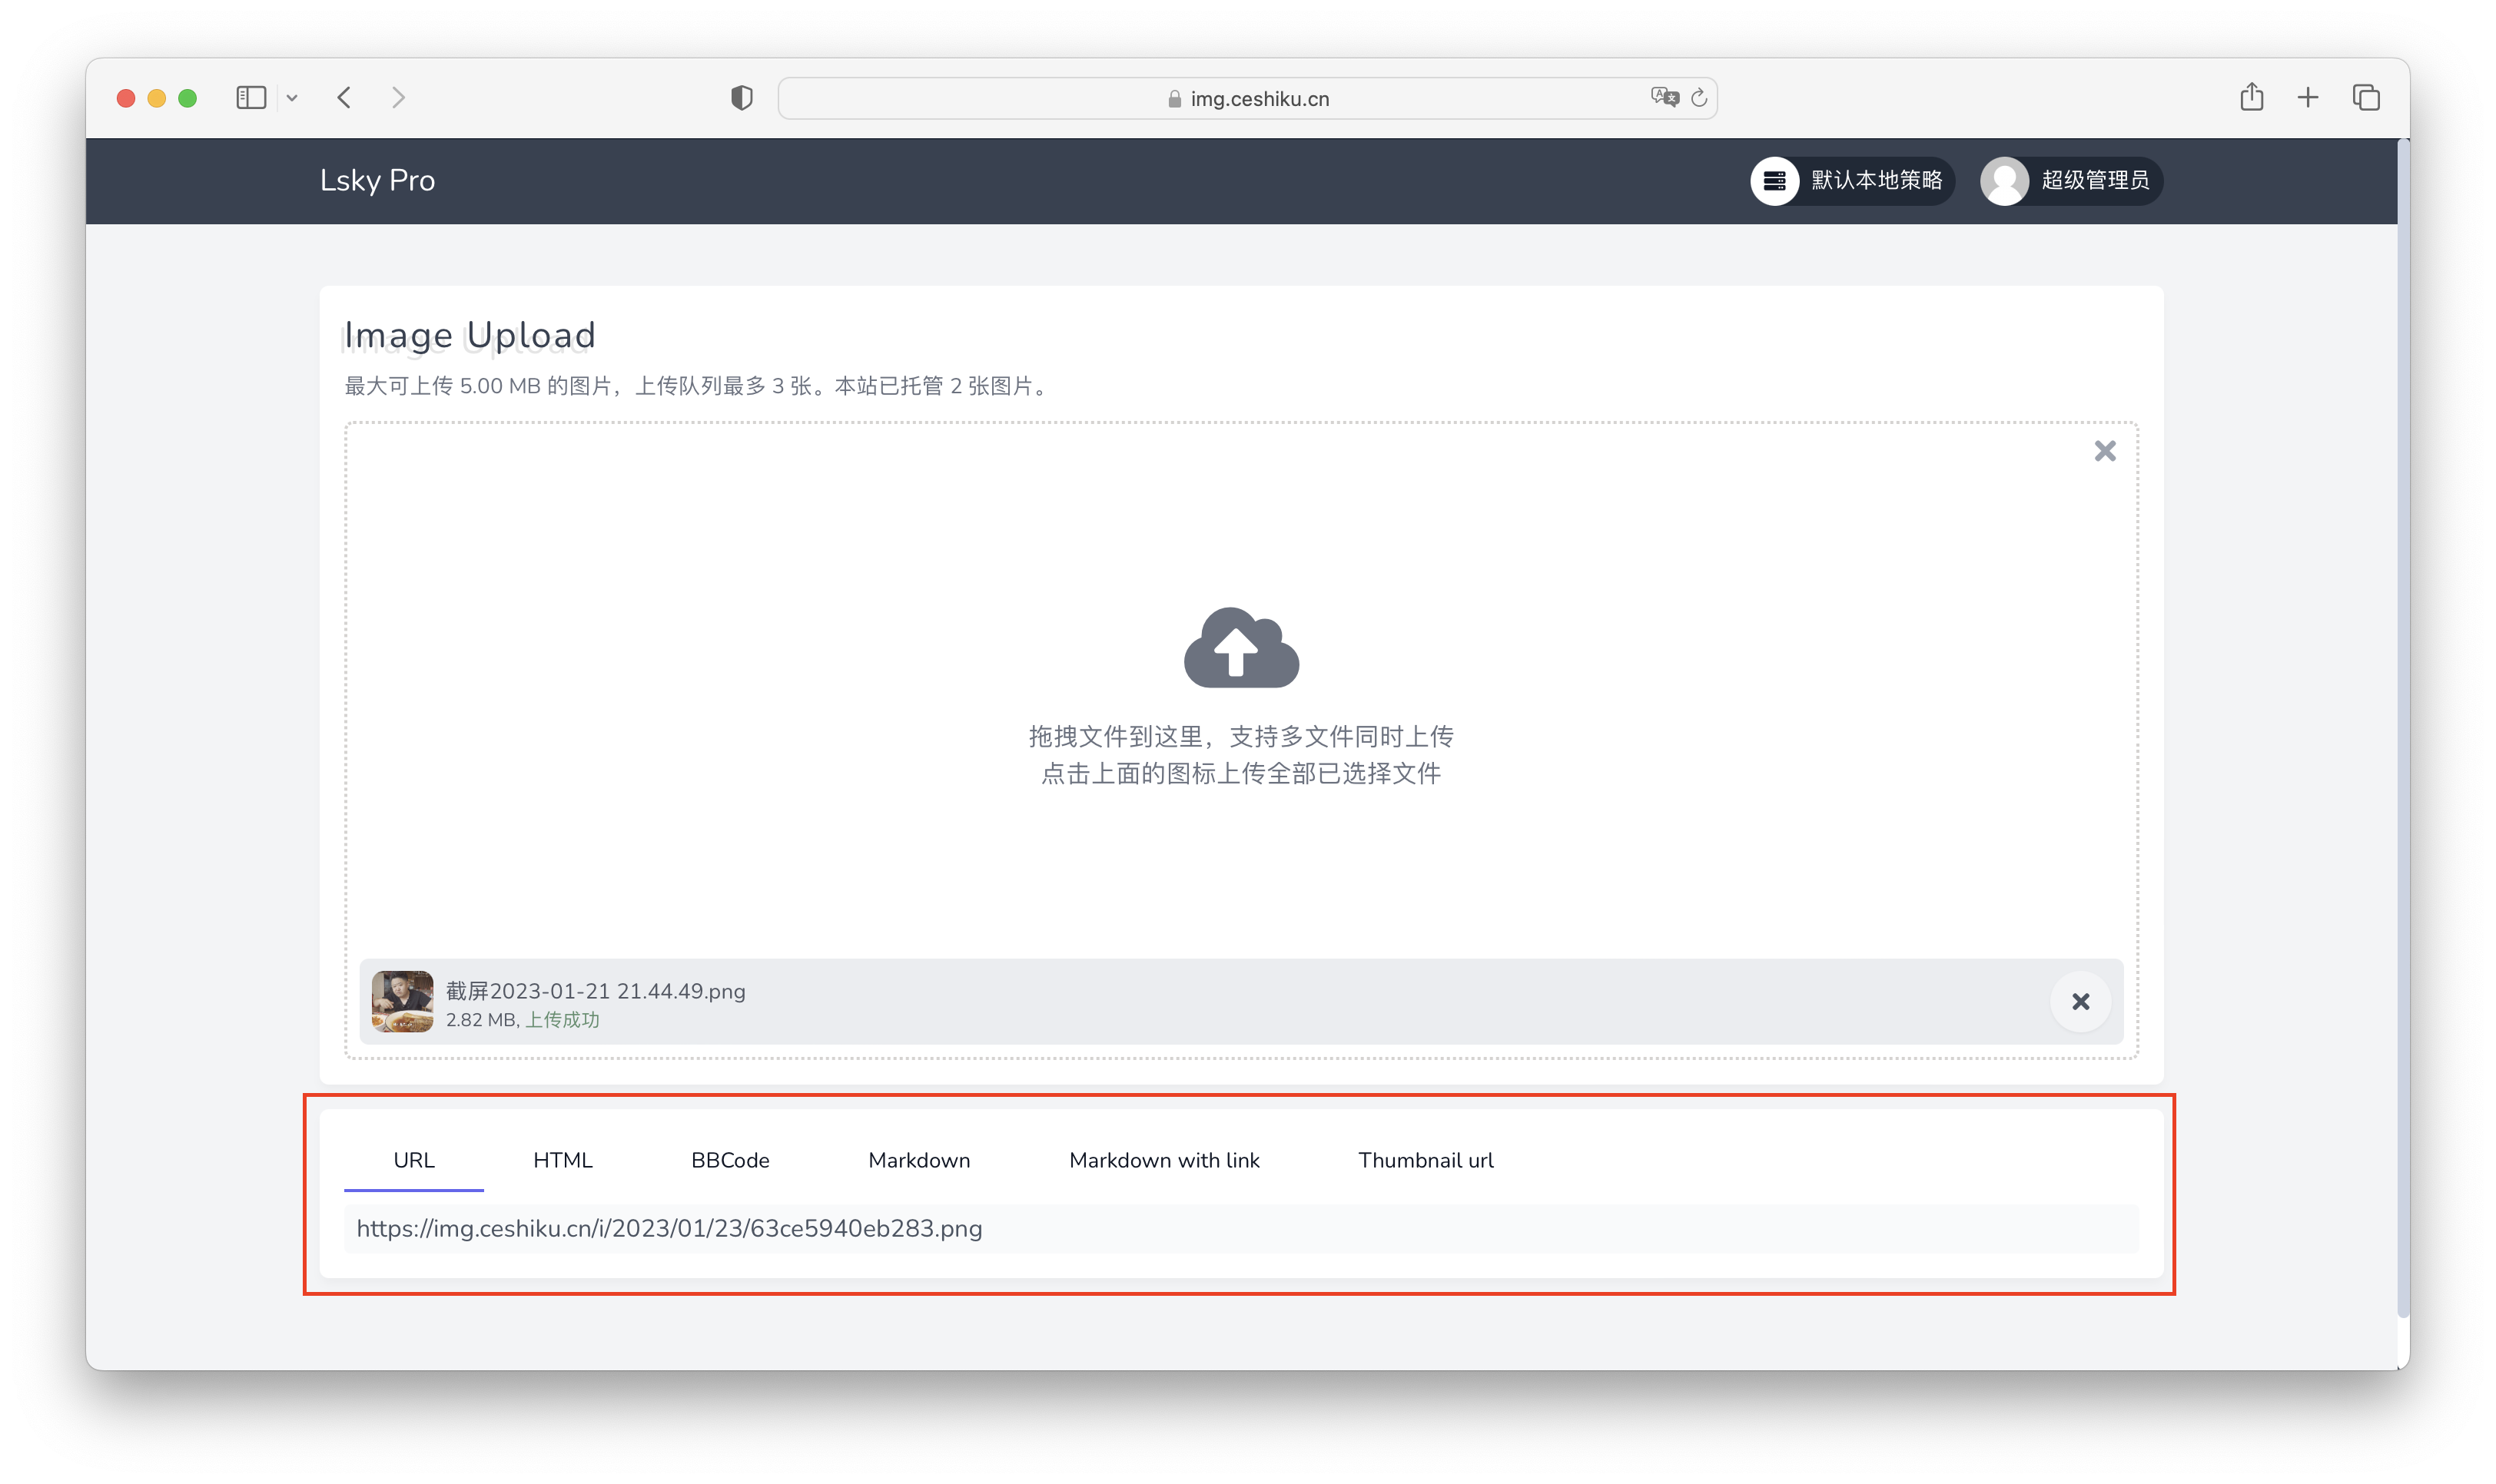The height and width of the screenshot is (1484, 2496).
Task: Click the file name 截屏2023-01-21 21.44.49.png
Action: click(x=596, y=991)
